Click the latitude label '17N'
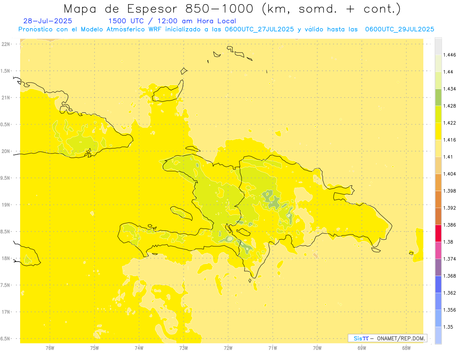 [6, 312]
